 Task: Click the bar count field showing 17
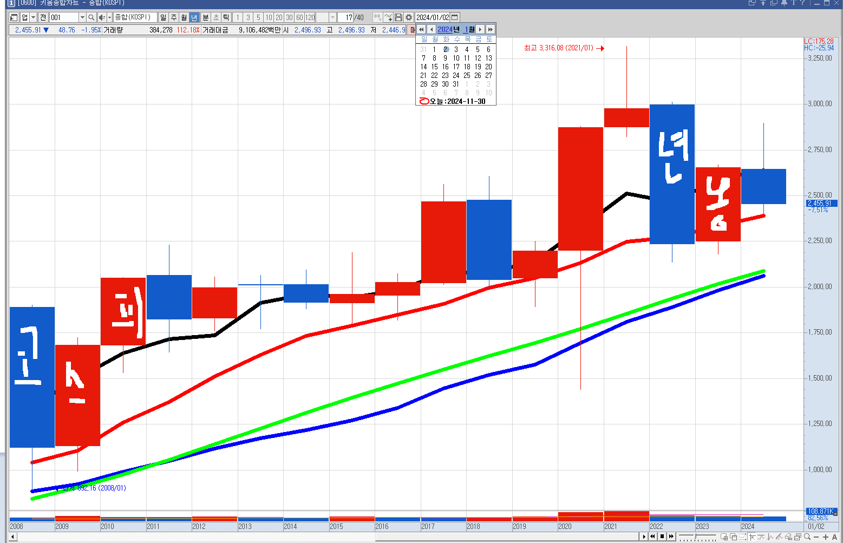[345, 17]
